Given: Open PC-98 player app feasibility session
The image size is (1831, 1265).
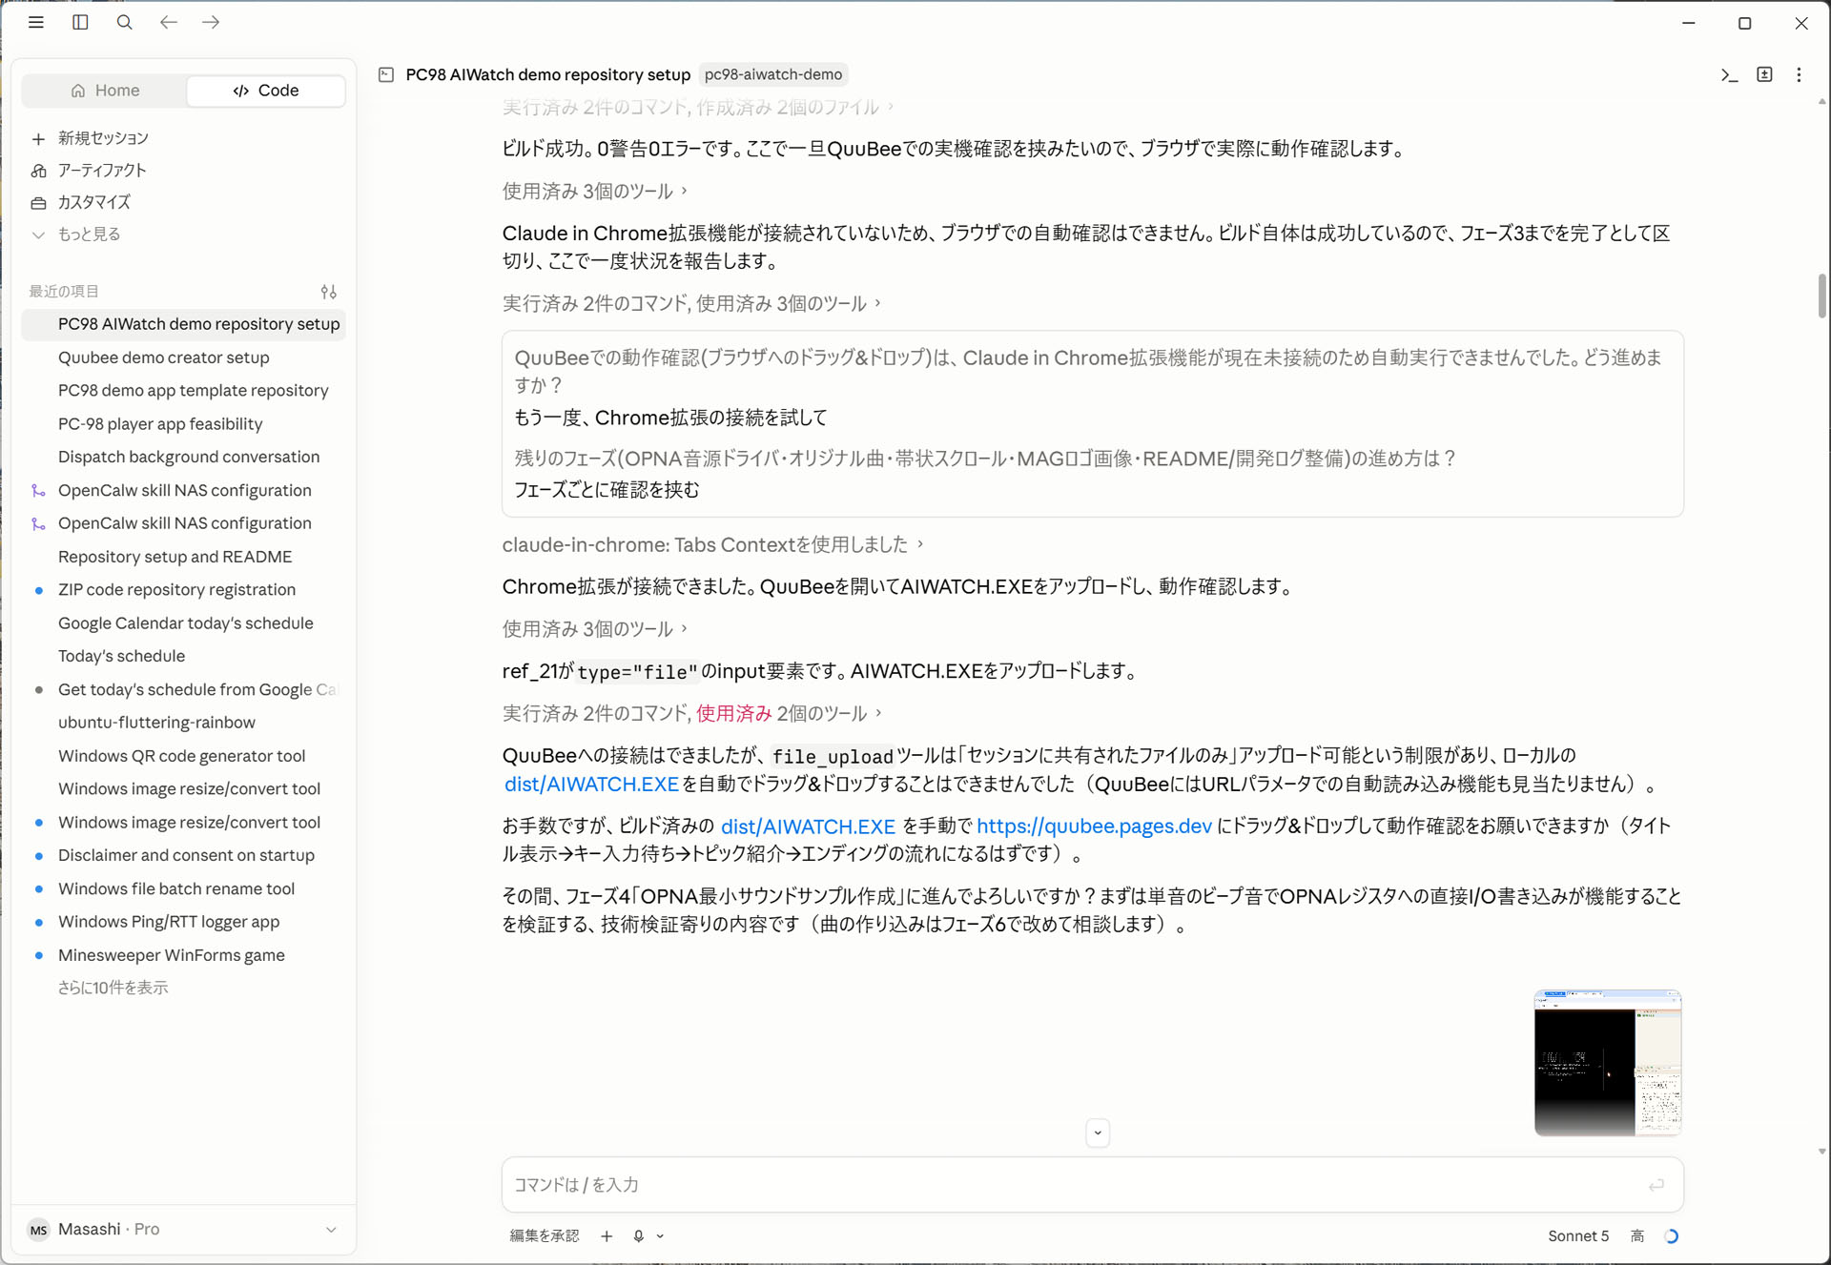Looking at the screenshot, I should tap(183, 424).
